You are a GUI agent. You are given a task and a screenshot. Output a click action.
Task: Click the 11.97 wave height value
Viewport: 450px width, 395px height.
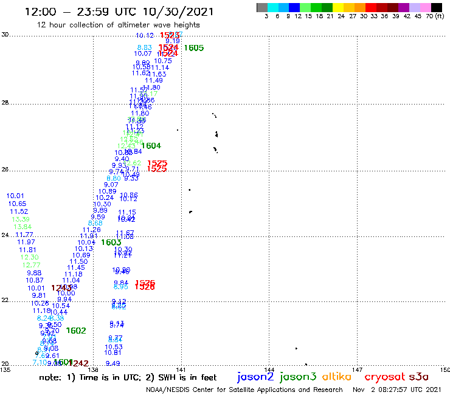tap(26, 242)
